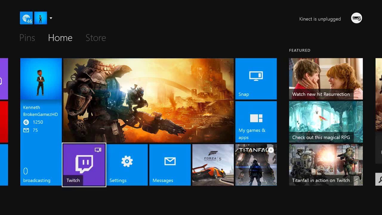This screenshot has width=382, height=215.
Task: Open the Snap tile
Action: [256, 79]
